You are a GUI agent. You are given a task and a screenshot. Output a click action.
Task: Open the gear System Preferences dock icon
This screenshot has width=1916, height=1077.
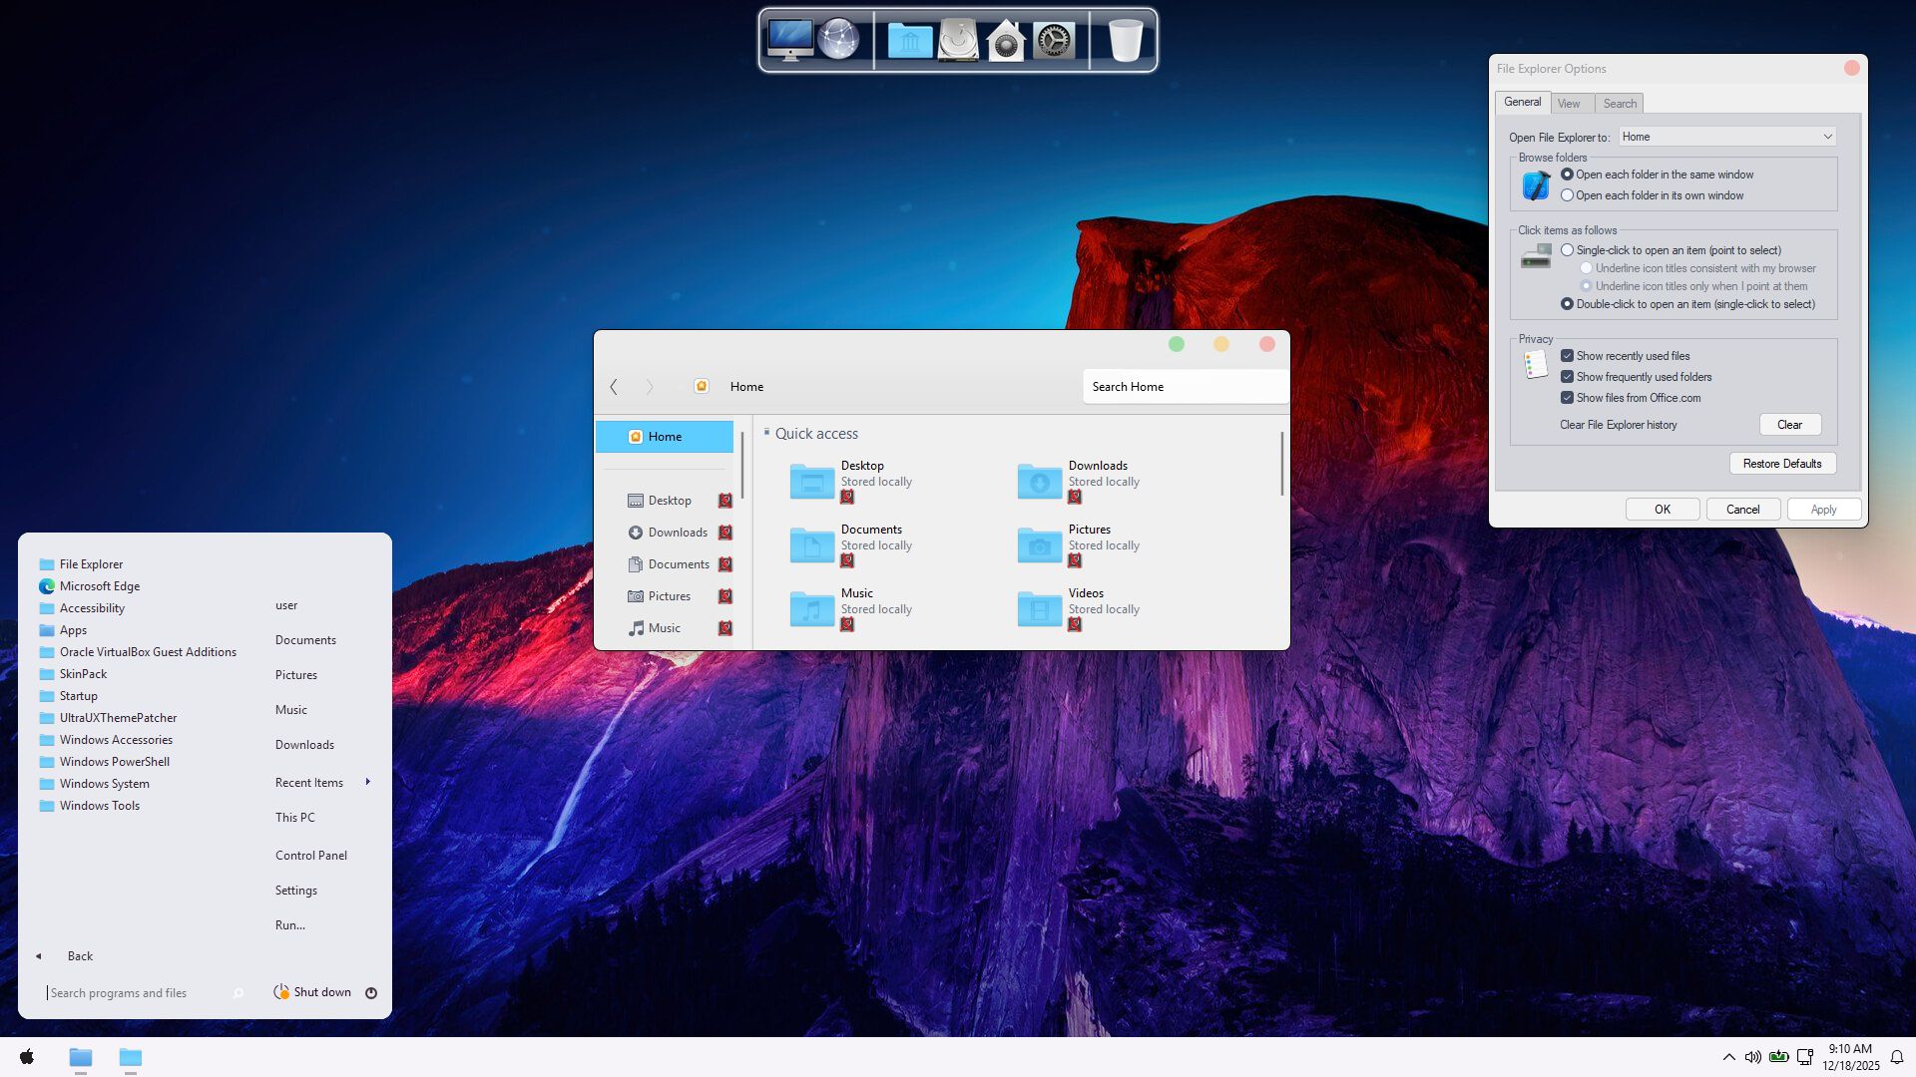[x=1054, y=41]
